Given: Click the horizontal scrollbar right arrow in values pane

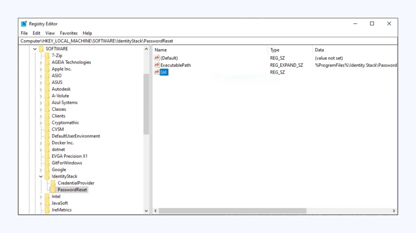Looking at the screenshot, I should (394, 211).
